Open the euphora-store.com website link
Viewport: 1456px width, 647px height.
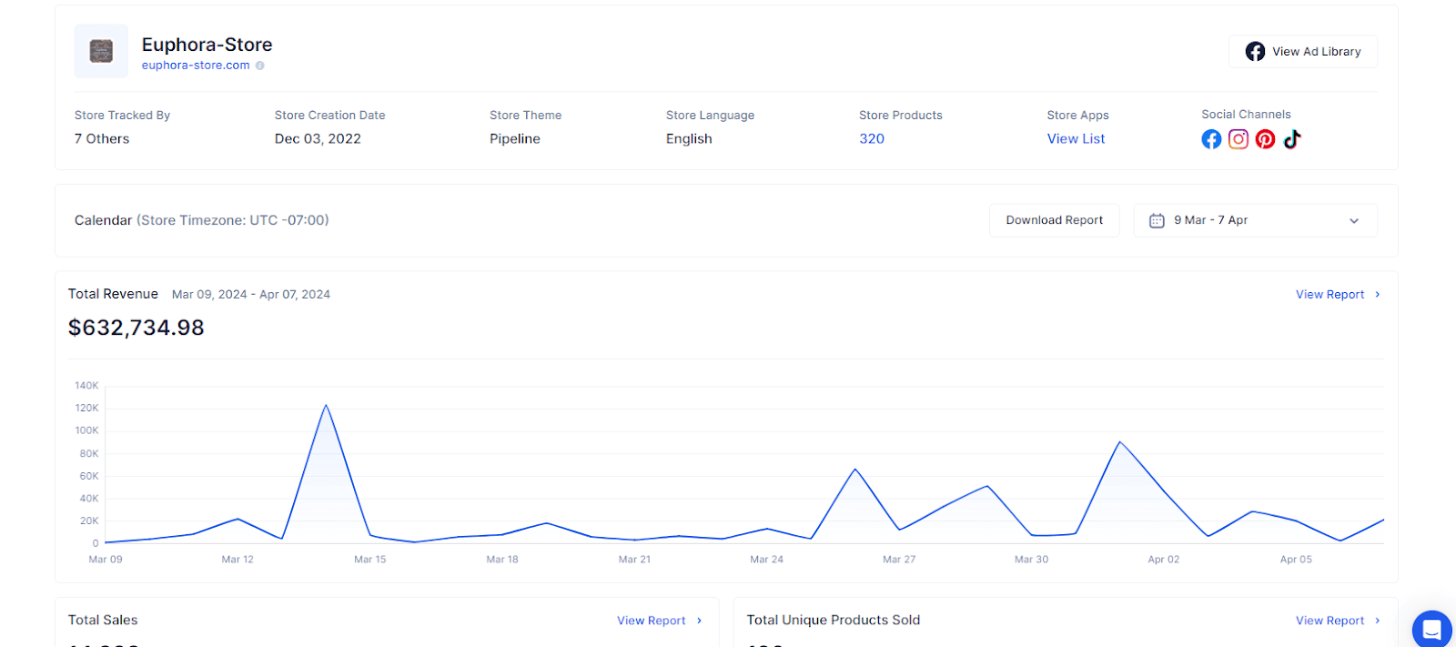196,66
